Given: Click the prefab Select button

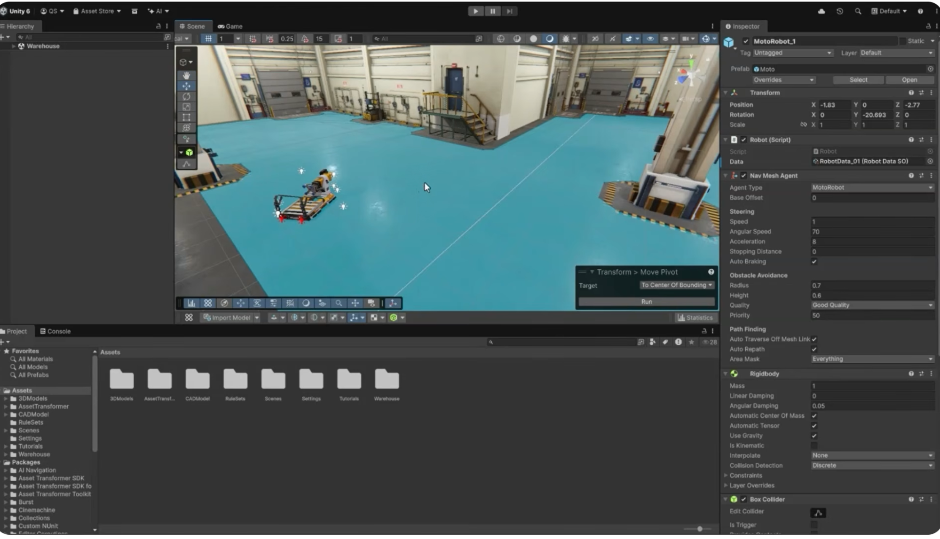Looking at the screenshot, I should [858, 80].
